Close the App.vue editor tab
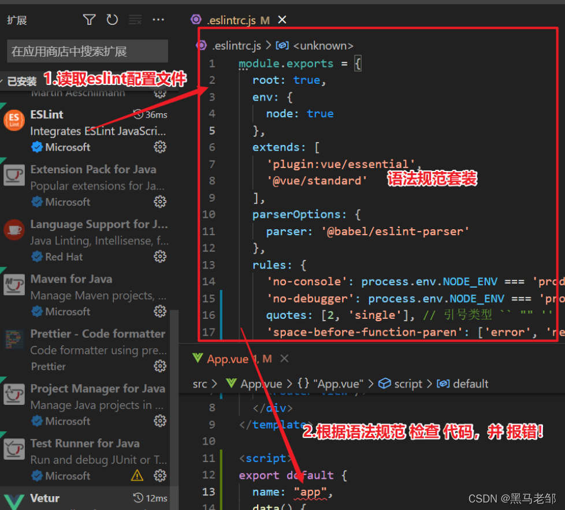The image size is (565, 510). pyautogui.click(x=284, y=358)
